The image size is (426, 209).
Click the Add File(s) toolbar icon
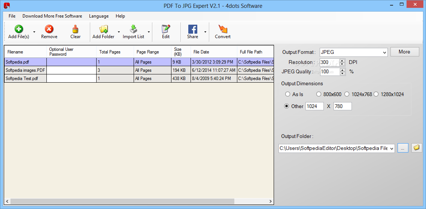(x=19, y=29)
